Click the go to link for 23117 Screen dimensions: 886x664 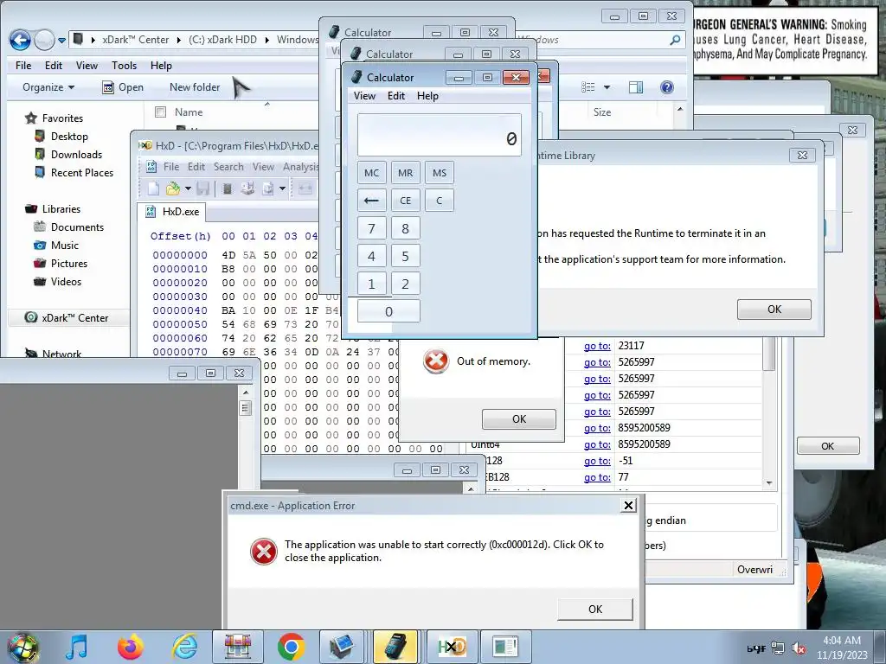597,346
